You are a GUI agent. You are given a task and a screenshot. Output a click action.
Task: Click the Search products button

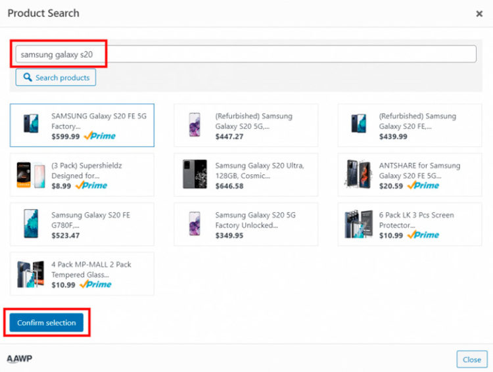56,78
